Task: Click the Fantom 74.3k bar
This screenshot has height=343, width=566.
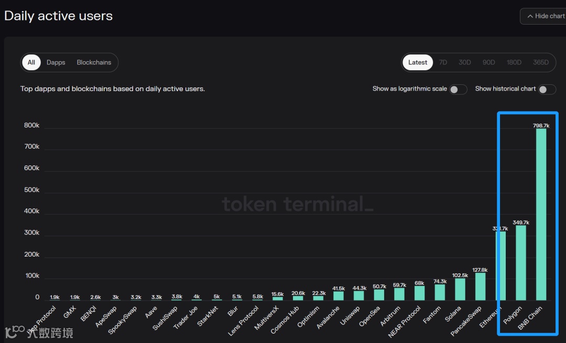Action: [x=440, y=292]
